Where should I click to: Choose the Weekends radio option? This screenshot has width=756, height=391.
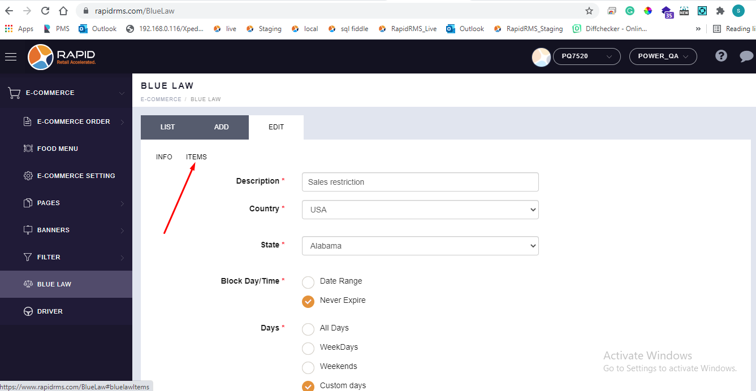(308, 368)
